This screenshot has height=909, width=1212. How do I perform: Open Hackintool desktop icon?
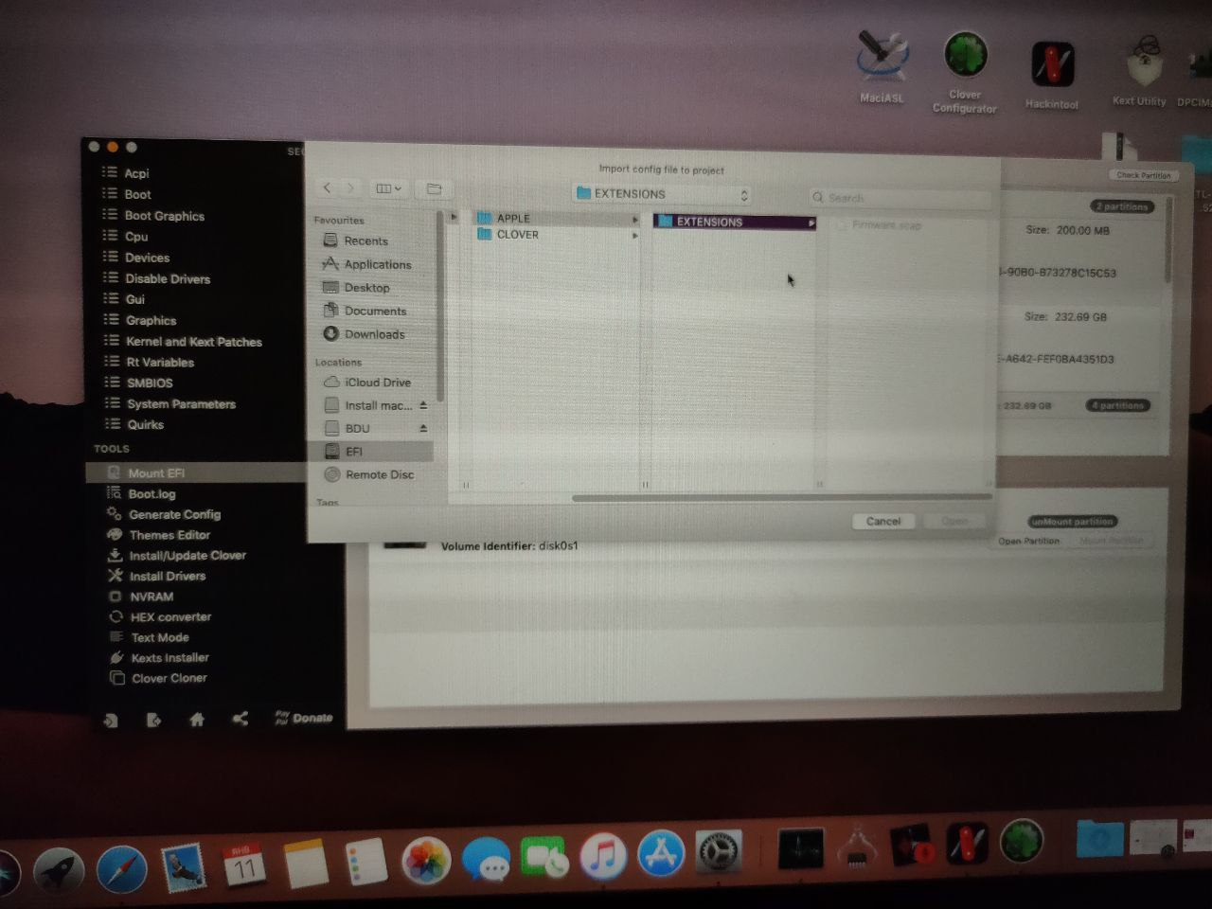click(x=1052, y=76)
